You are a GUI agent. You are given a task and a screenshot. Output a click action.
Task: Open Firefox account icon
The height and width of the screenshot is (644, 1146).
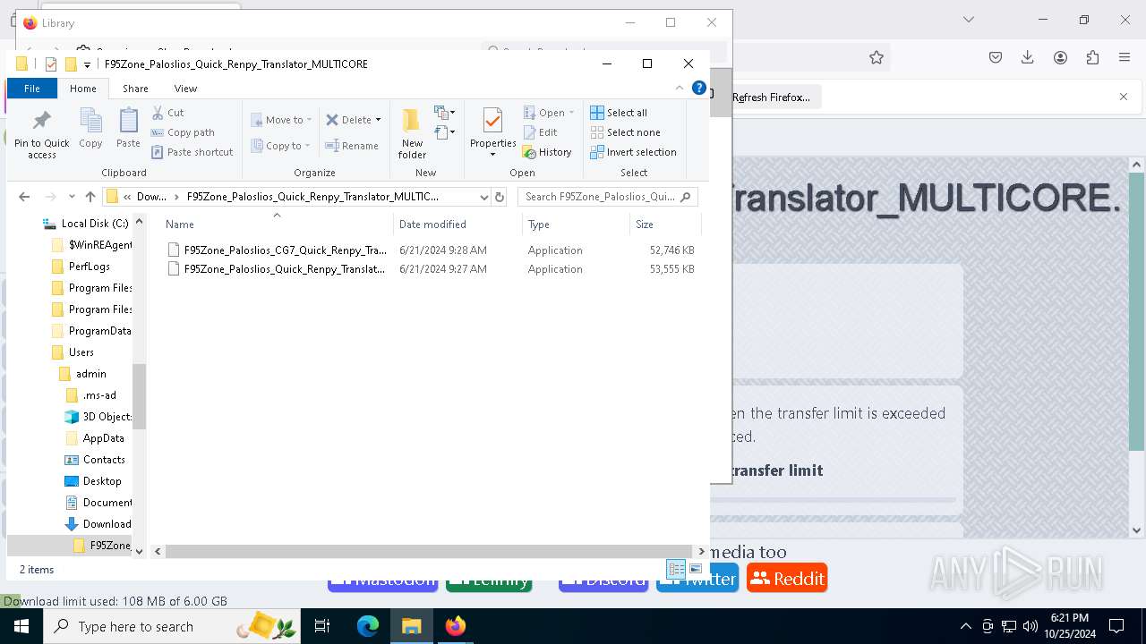coord(1060,57)
